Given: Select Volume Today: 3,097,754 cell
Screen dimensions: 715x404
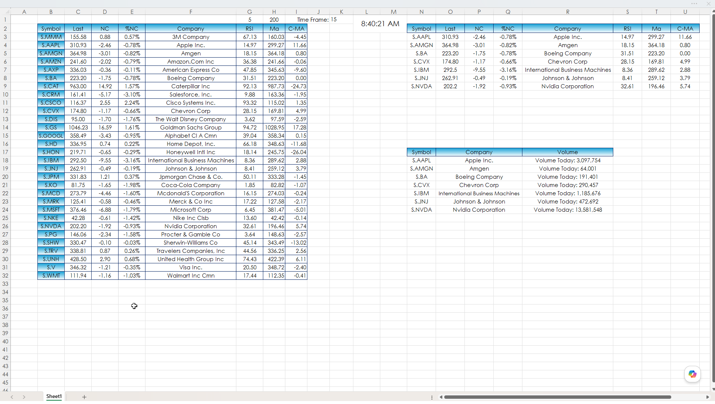Looking at the screenshot, I should [568, 160].
